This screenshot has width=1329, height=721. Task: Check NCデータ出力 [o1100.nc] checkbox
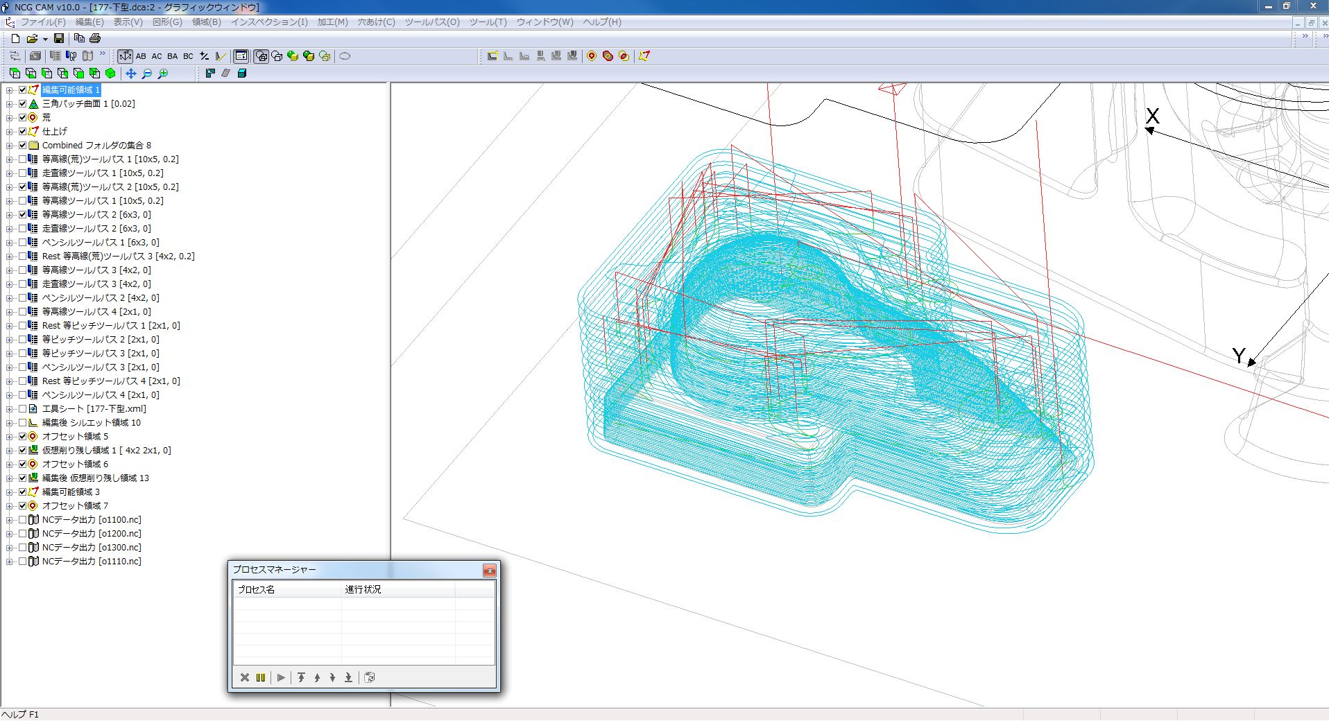click(x=22, y=520)
